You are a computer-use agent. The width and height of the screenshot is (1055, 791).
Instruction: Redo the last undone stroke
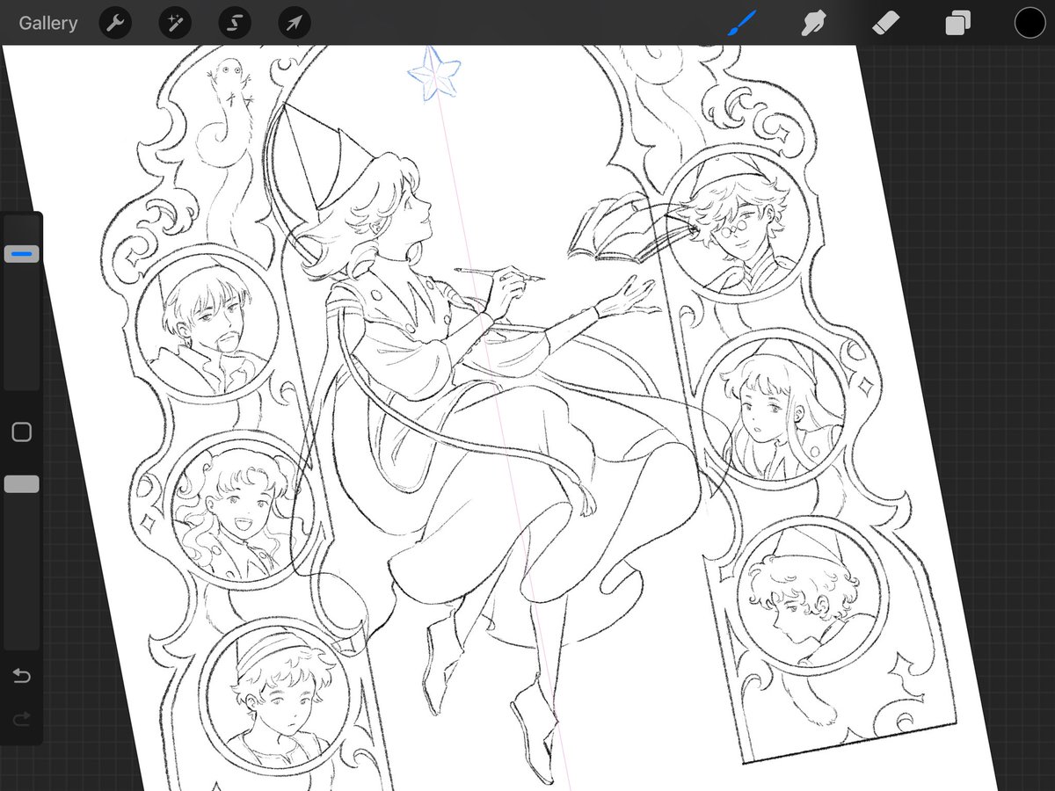pos(21,719)
